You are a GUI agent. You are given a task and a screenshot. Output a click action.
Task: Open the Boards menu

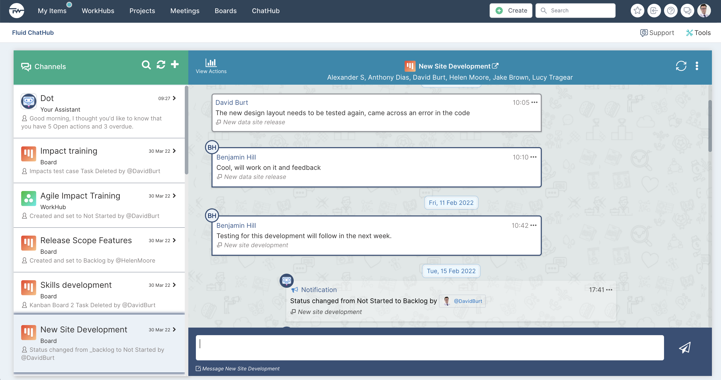click(x=226, y=11)
